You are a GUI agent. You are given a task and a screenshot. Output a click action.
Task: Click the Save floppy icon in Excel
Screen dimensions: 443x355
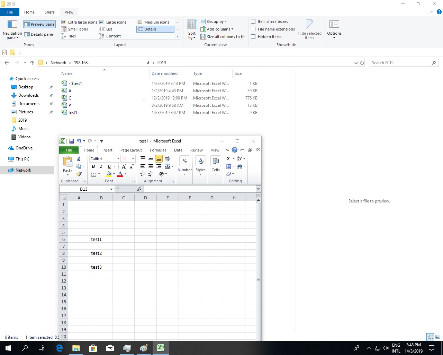click(72, 141)
